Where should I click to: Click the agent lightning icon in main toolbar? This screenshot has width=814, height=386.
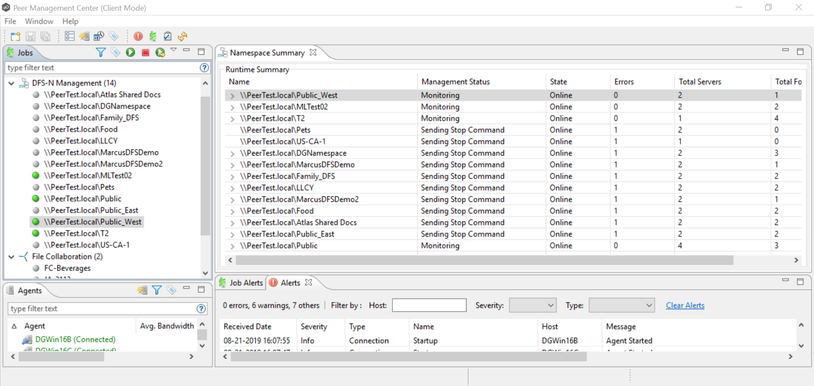[x=84, y=36]
